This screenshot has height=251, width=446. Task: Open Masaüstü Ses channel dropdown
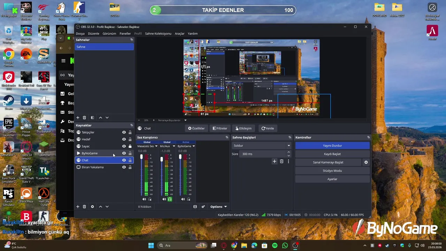click(x=156, y=146)
